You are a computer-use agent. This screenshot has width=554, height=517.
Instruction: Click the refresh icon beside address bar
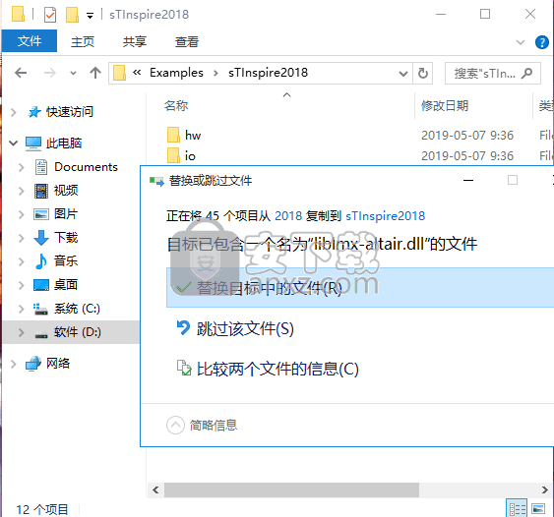pos(423,73)
